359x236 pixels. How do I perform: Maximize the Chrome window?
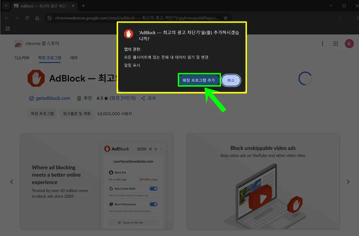344,6
